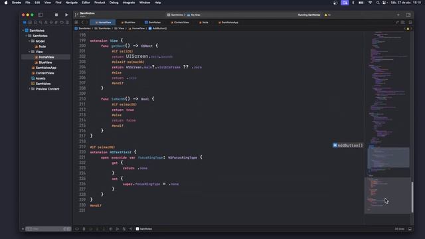Click the Run (play) button
The image size is (425, 239).
[66, 15]
